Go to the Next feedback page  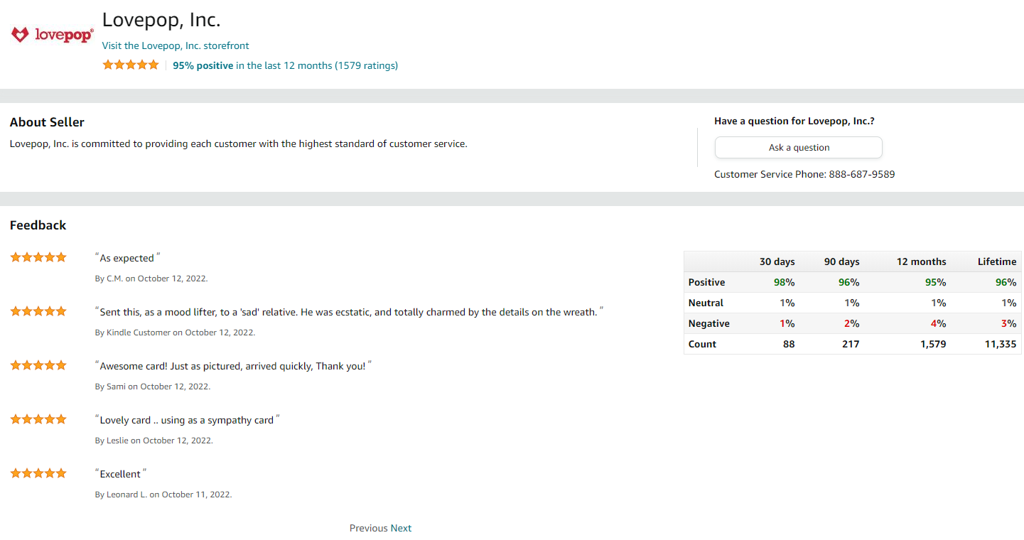pos(401,528)
